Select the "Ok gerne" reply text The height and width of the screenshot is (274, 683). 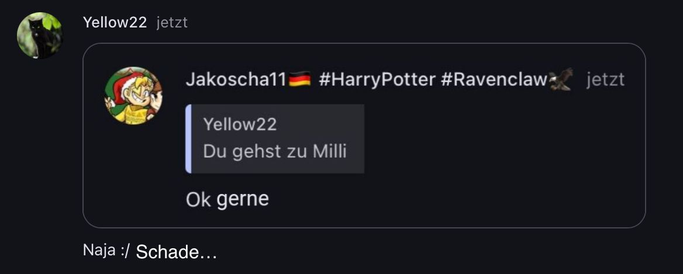point(227,200)
